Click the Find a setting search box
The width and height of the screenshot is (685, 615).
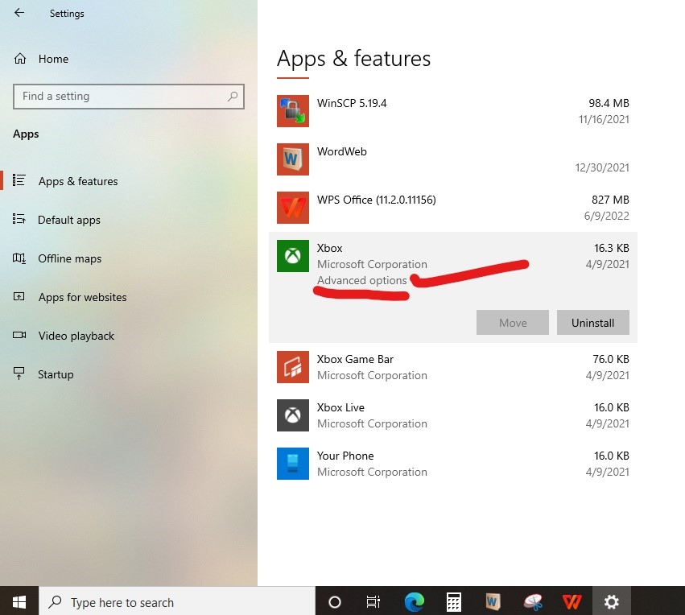click(x=121, y=96)
